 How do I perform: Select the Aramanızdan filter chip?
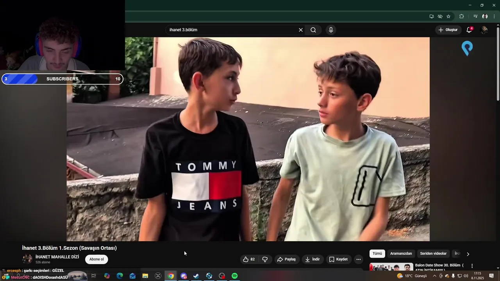401,254
